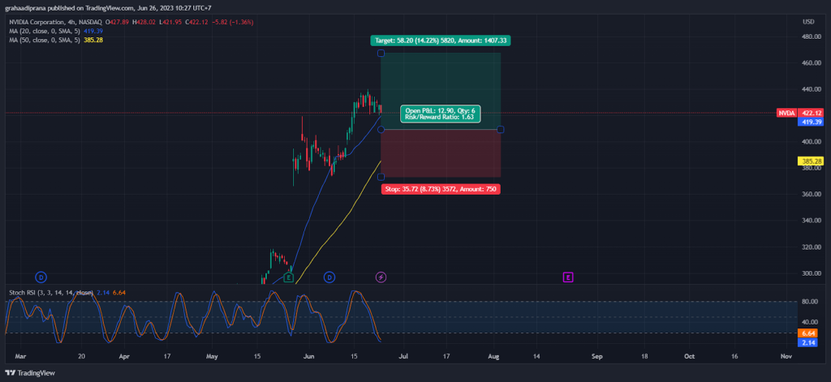Click the red loss zone of position
Image resolution: width=831 pixels, height=382 pixels.
click(441, 153)
